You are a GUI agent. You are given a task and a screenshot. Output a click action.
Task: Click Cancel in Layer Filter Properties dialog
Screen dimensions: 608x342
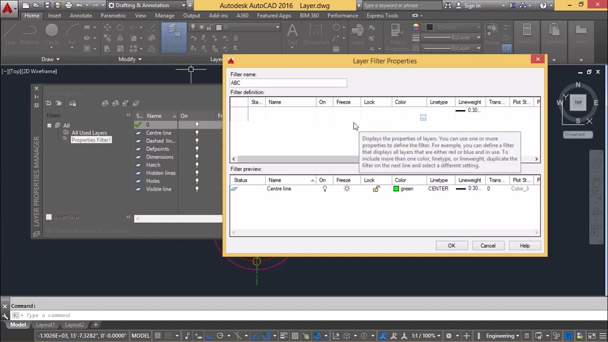click(488, 246)
